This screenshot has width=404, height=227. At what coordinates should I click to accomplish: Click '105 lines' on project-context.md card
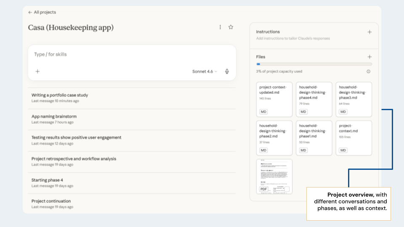pyautogui.click(x=345, y=137)
